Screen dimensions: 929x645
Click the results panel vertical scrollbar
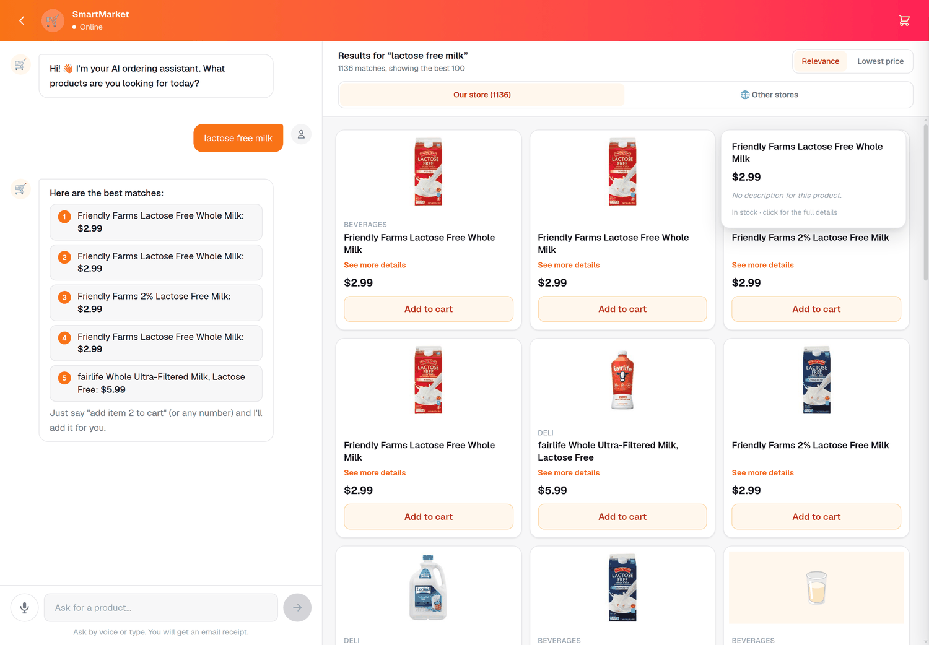(x=925, y=202)
